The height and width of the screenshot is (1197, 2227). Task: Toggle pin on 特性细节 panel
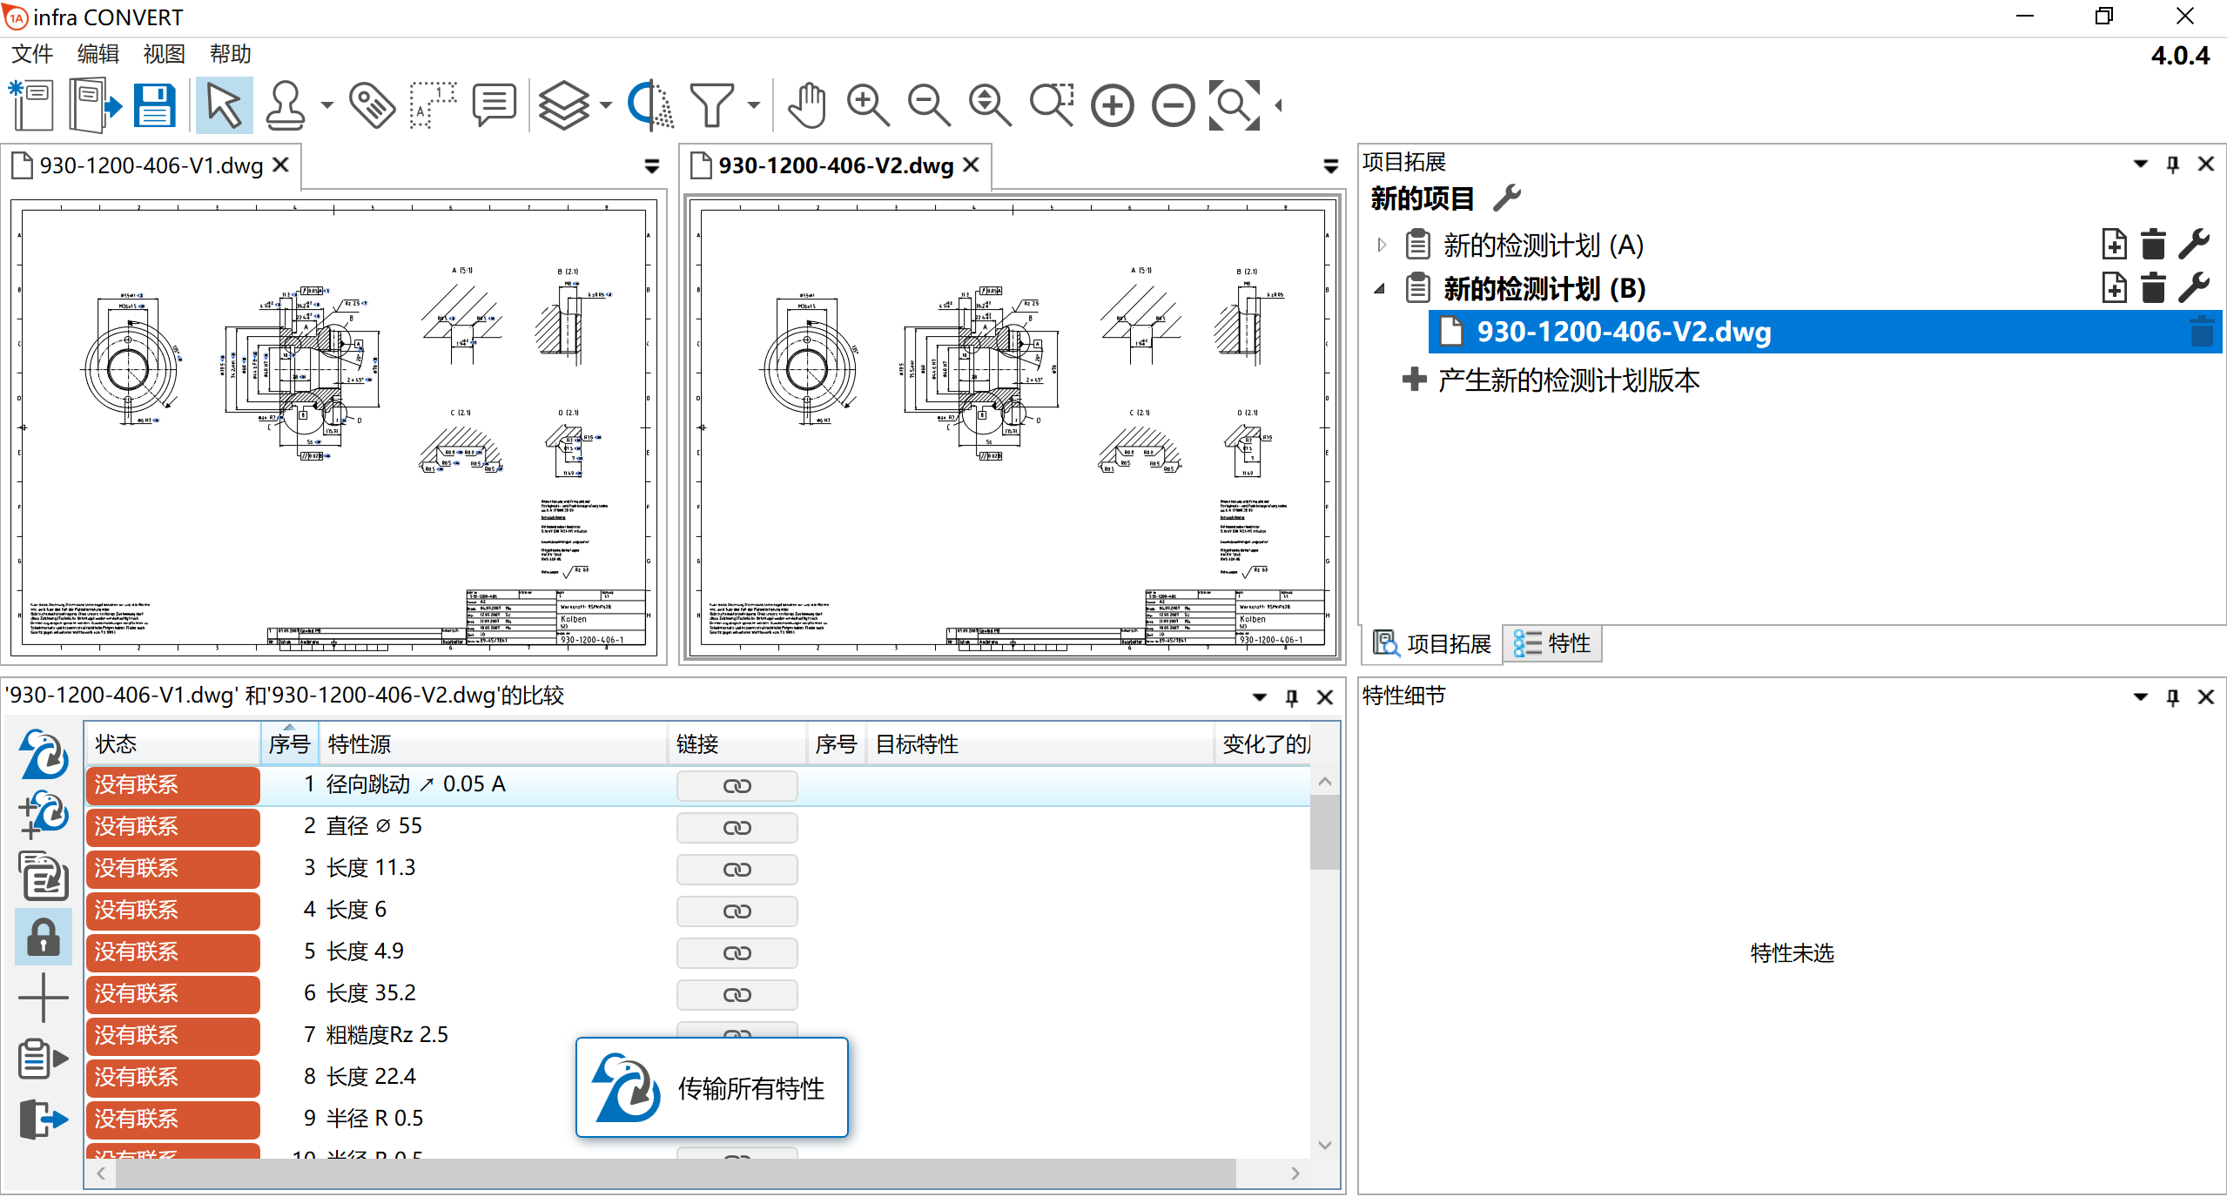2172,696
